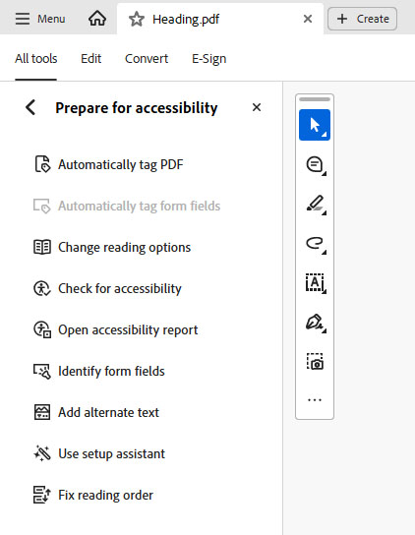Open the Convert tab
Screen dimensions: 415x535
click(147, 59)
